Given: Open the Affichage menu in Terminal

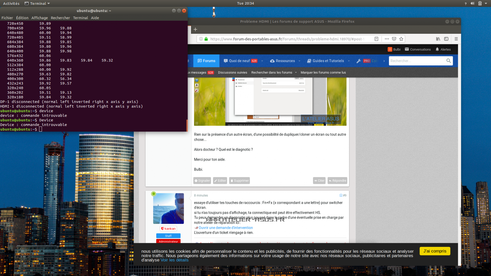Looking at the screenshot, I should pyautogui.click(x=40, y=18).
